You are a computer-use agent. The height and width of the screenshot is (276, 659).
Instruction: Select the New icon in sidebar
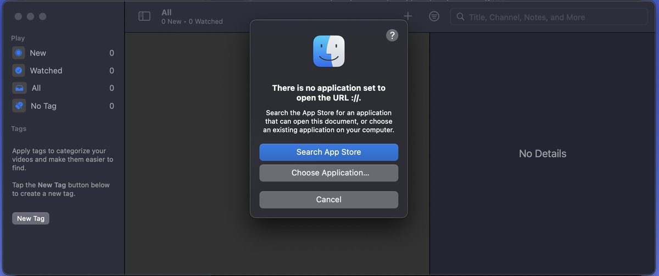click(x=19, y=53)
